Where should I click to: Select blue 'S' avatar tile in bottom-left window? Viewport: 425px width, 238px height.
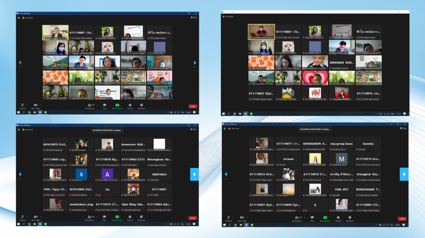[x=81, y=174]
